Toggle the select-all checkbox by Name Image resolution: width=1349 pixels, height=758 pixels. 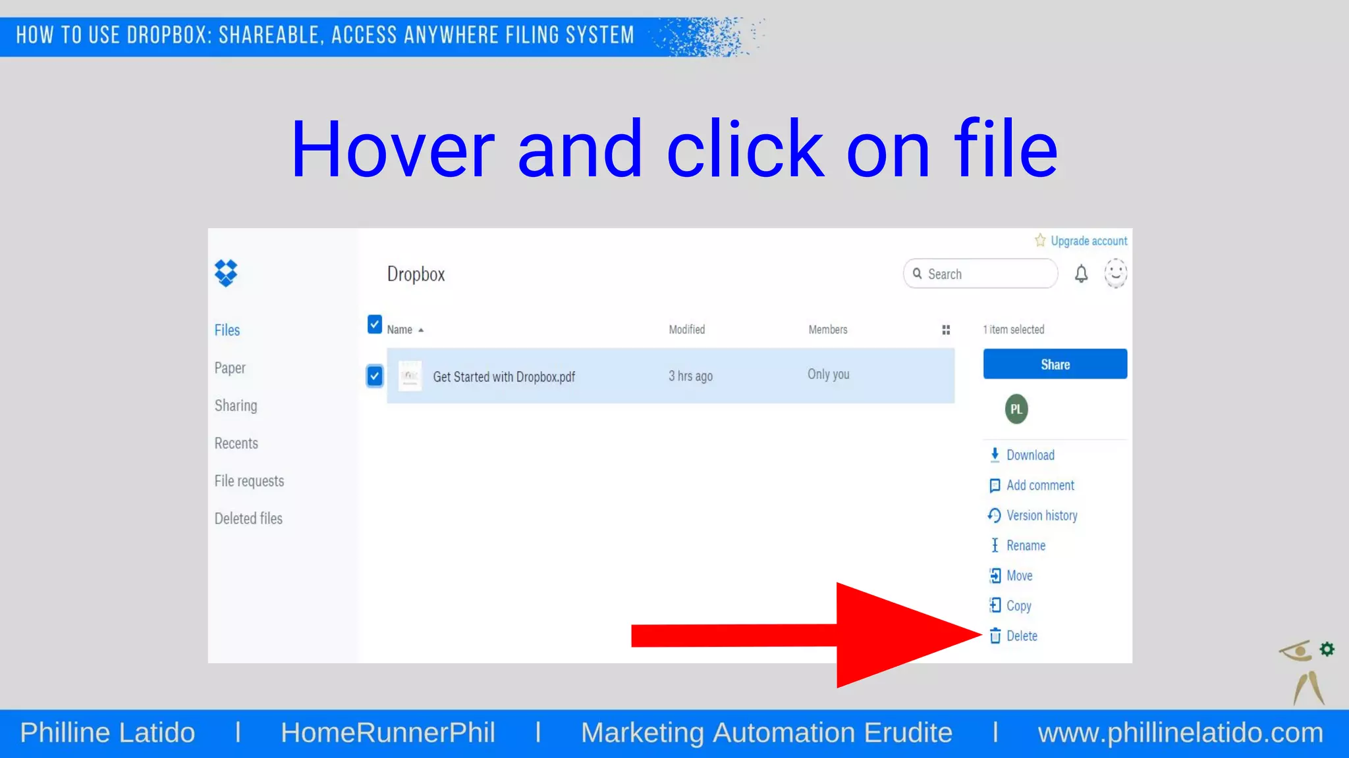pyautogui.click(x=374, y=324)
